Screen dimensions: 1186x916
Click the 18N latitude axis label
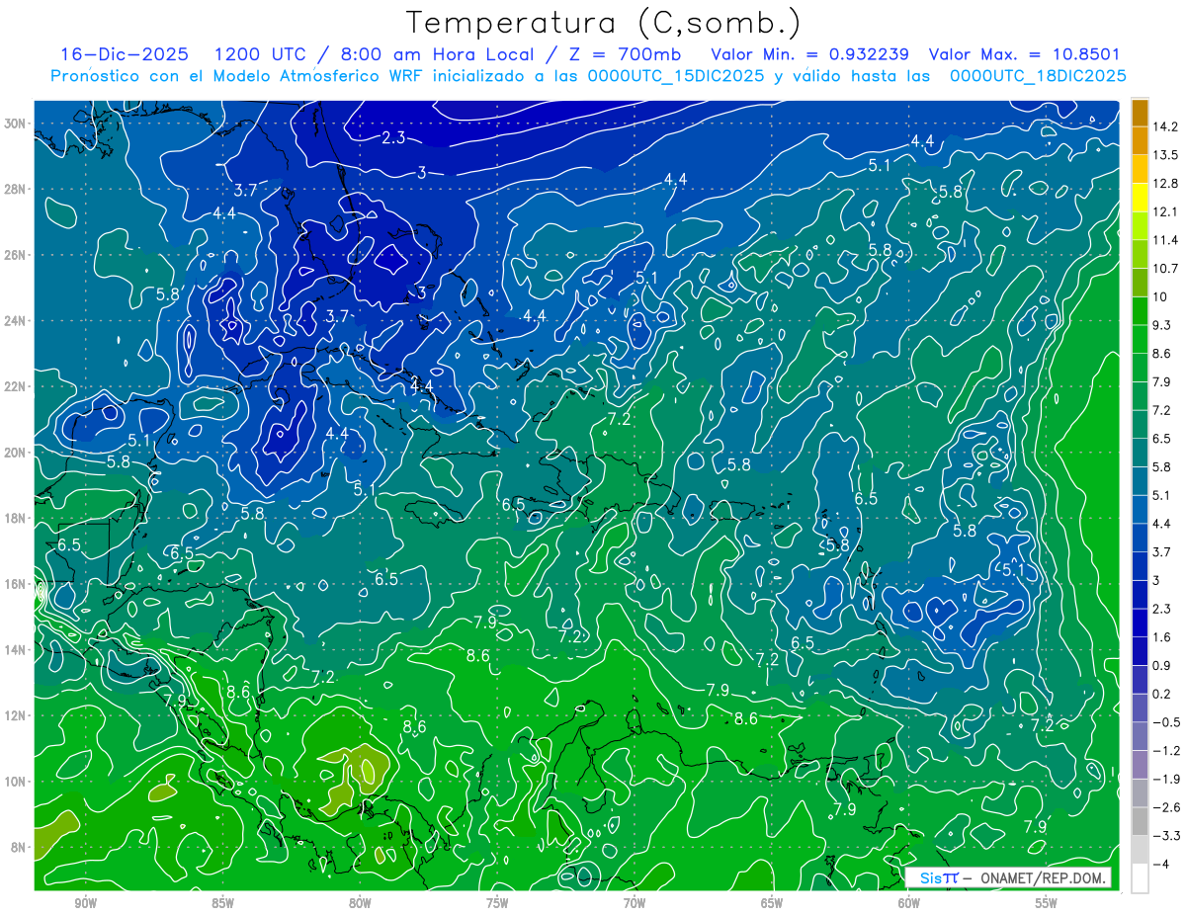point(16,518)
